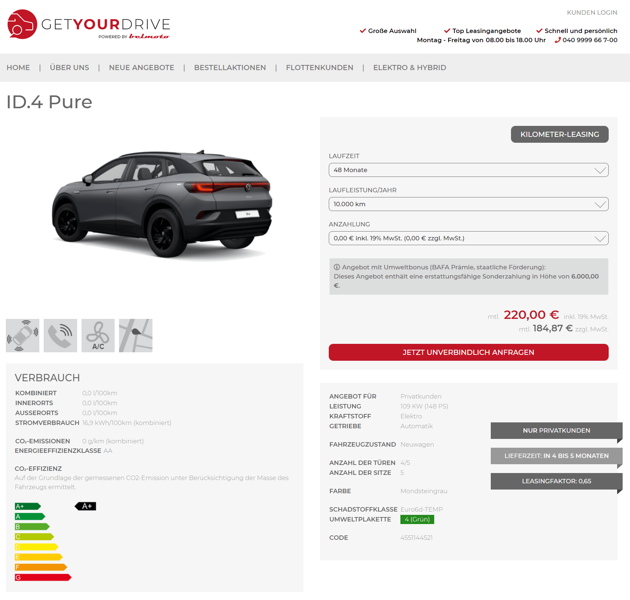
Task: Click the orange F efficiency bar
Action: [x=41, y=567]
